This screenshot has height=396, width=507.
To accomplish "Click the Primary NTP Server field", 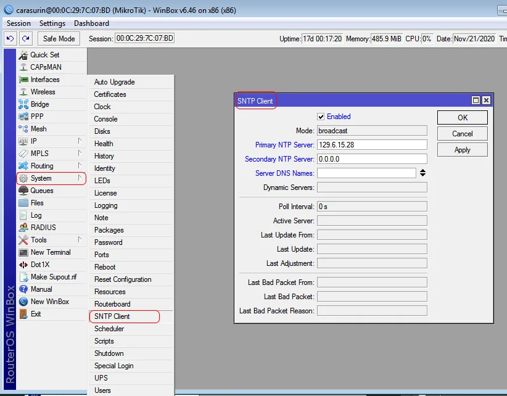I will 371,145.
